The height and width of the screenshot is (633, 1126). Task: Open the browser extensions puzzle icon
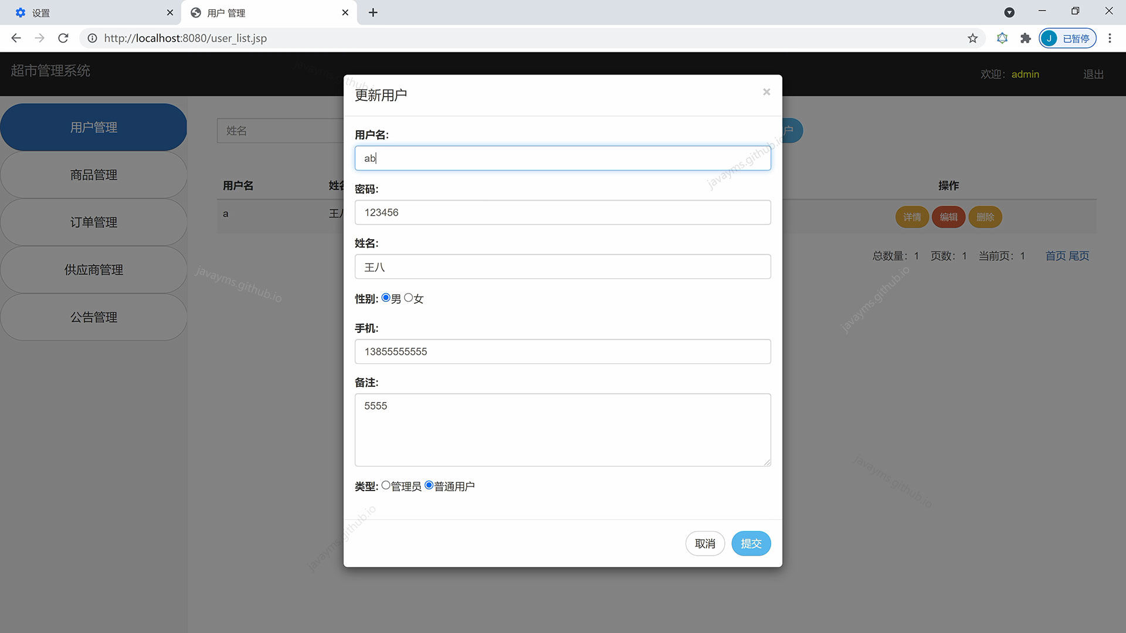click(x=1025, y=38)
